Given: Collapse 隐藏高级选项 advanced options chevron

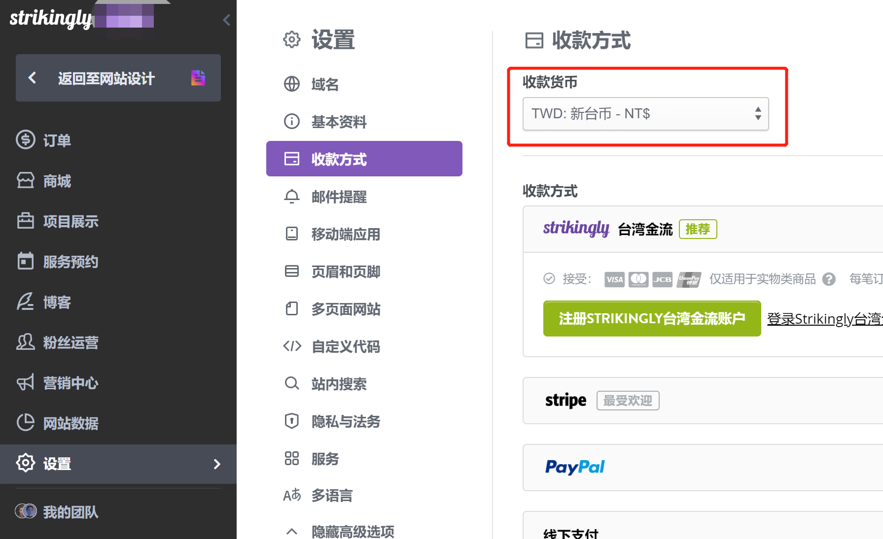Looking at the screenshot, I should tap(292, 532).
